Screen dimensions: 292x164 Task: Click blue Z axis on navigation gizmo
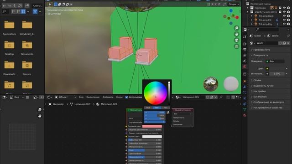point(231,11)
